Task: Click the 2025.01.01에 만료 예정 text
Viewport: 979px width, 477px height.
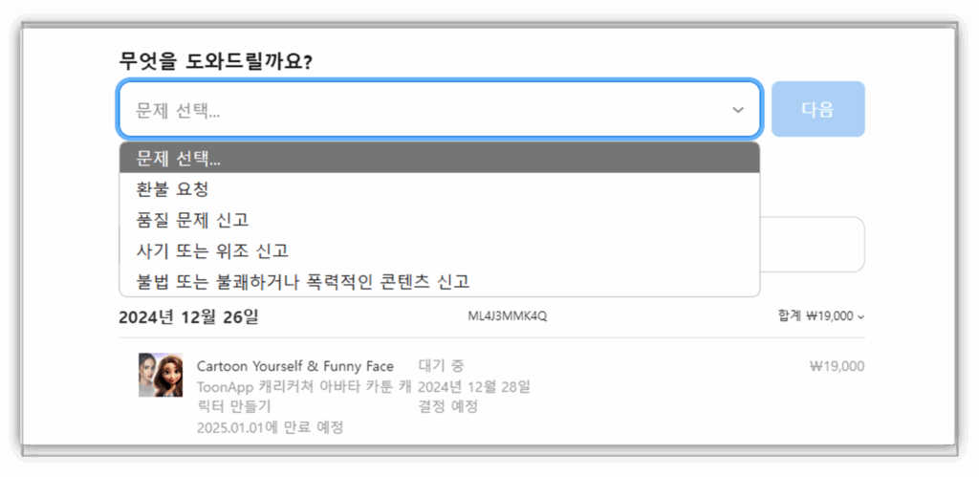Action: 270,427
